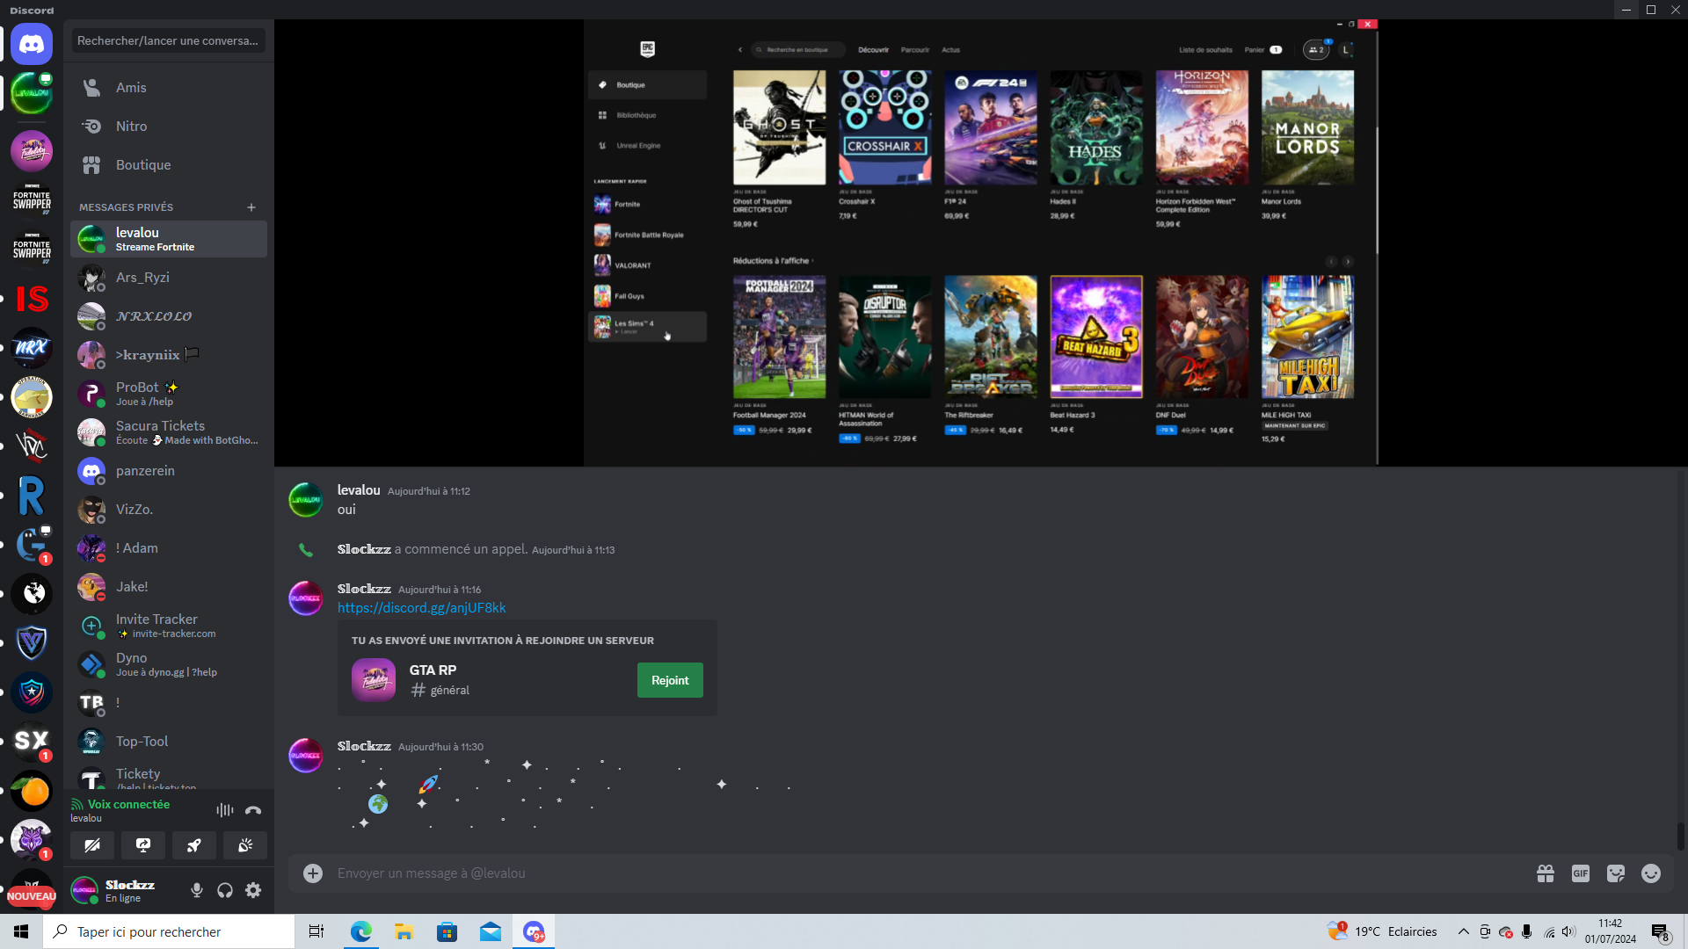Toggle camera on in voice panel
Viewport: 1688px width, 949px height.
(92, 845)
